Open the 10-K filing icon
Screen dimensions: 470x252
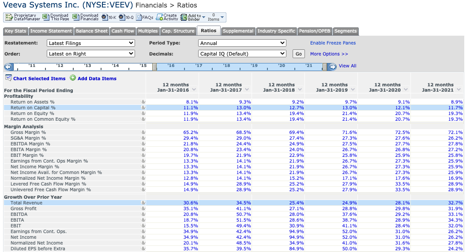[105, 17]
